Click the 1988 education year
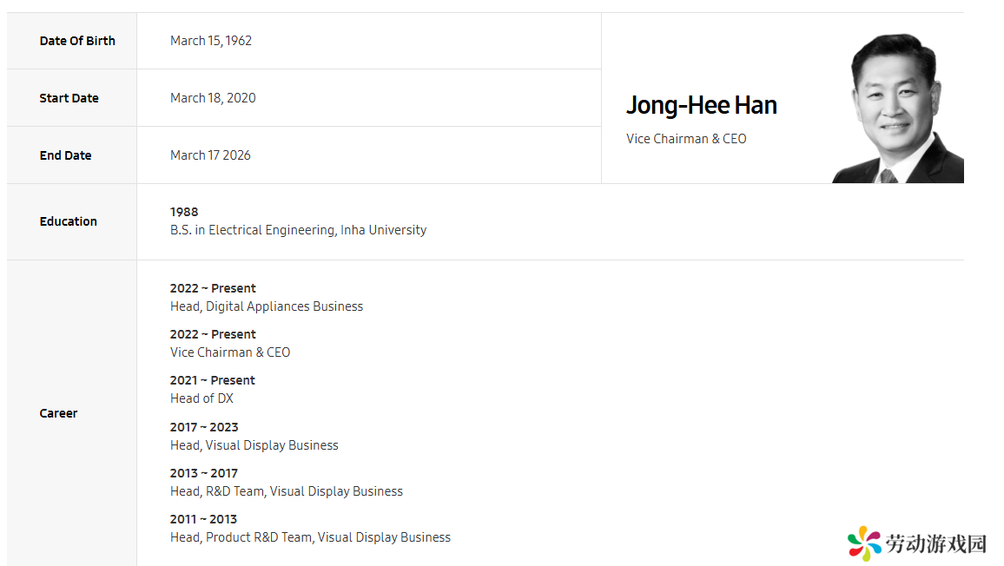Viewport: 1004px width, 566px height. click(x=184, y=212)
